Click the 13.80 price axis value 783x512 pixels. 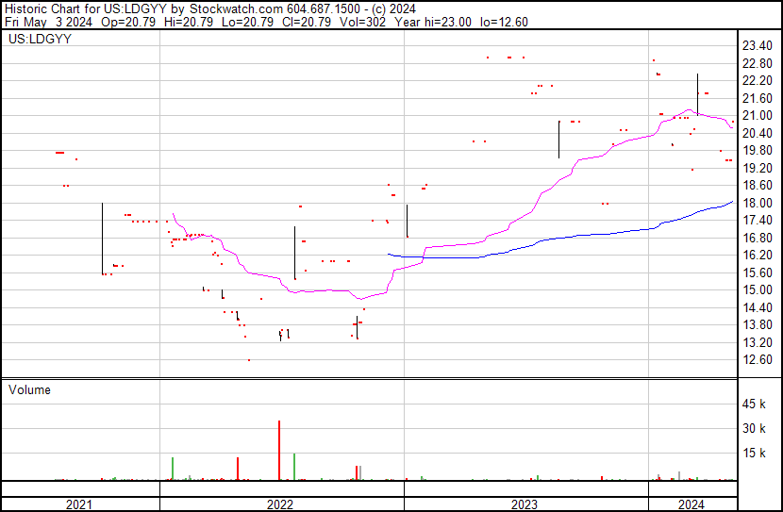(x=757, y=325)
